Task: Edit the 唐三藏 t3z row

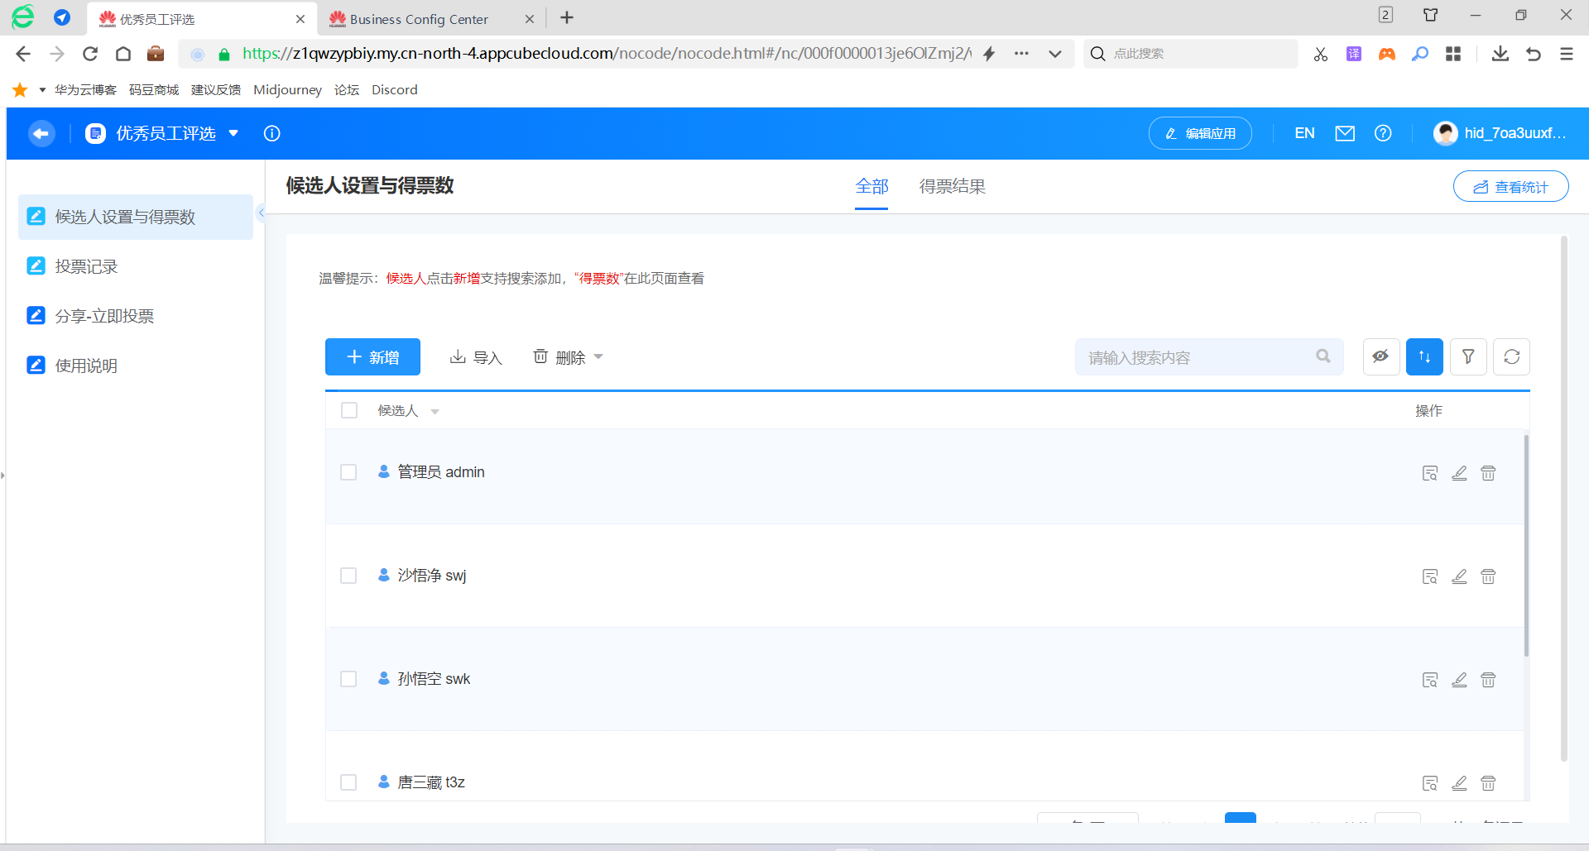Action: (x=1459, y=783)
